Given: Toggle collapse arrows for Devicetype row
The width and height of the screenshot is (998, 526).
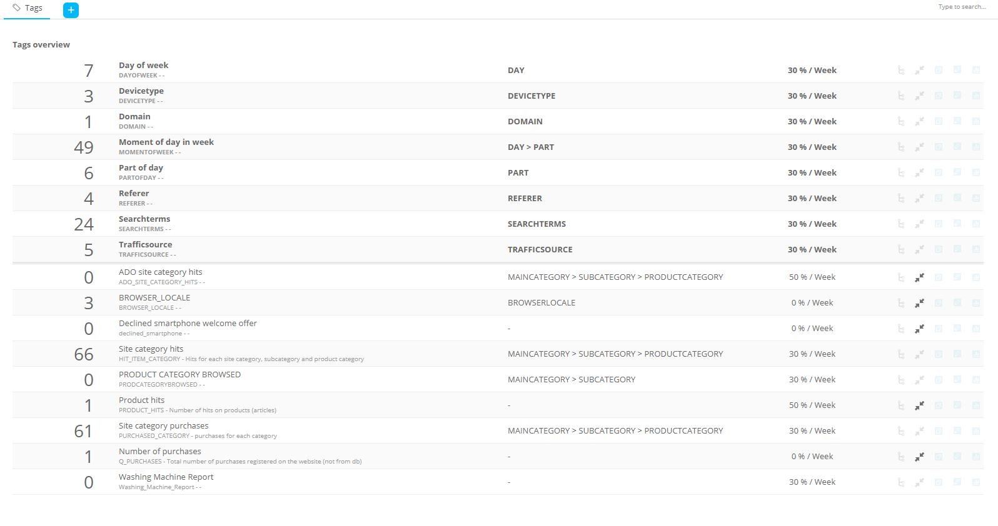Looking at the screenshot, I should pos(920,96).
